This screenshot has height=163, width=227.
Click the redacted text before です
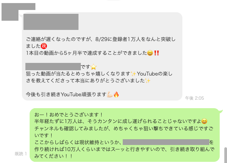tap(53, 67)
